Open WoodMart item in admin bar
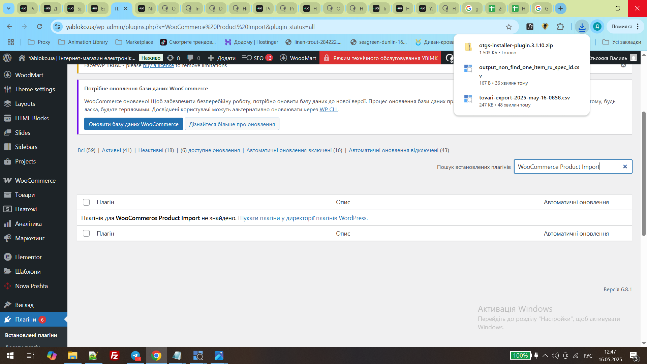 click(298, 58)
